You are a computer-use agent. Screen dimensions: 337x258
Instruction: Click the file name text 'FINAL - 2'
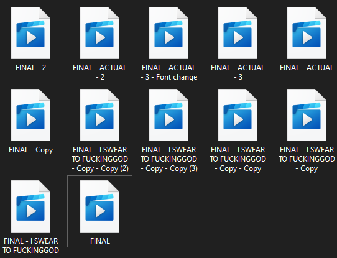click(30, 68)
